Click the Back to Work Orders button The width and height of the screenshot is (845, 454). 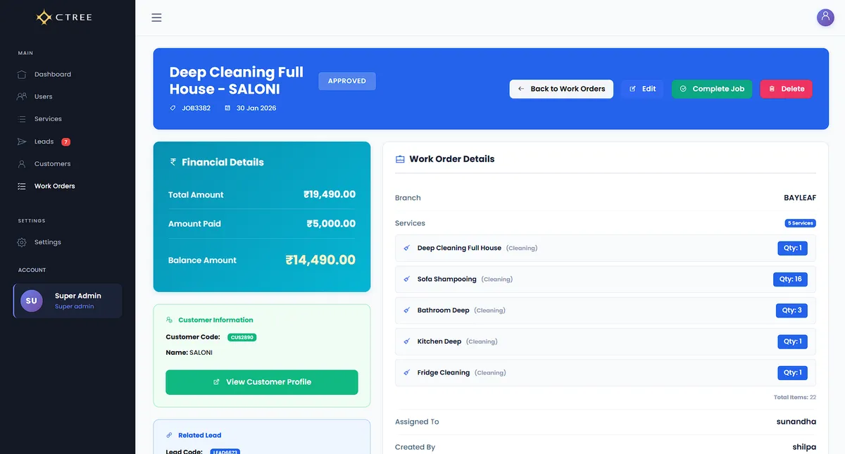[x=561, y=89]
